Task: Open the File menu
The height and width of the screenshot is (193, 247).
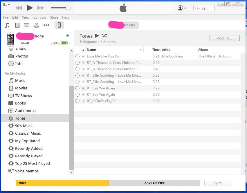Action: (6, 17)
